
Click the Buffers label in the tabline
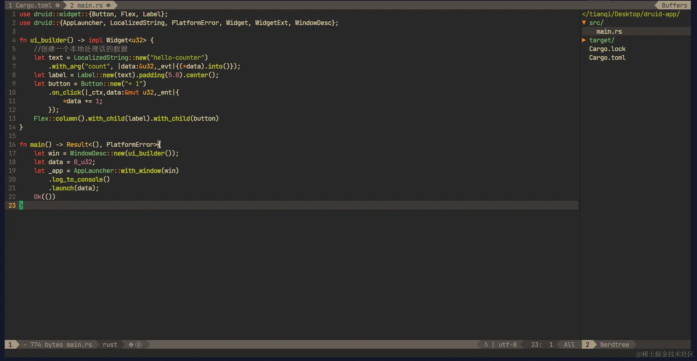click(674, 5)
